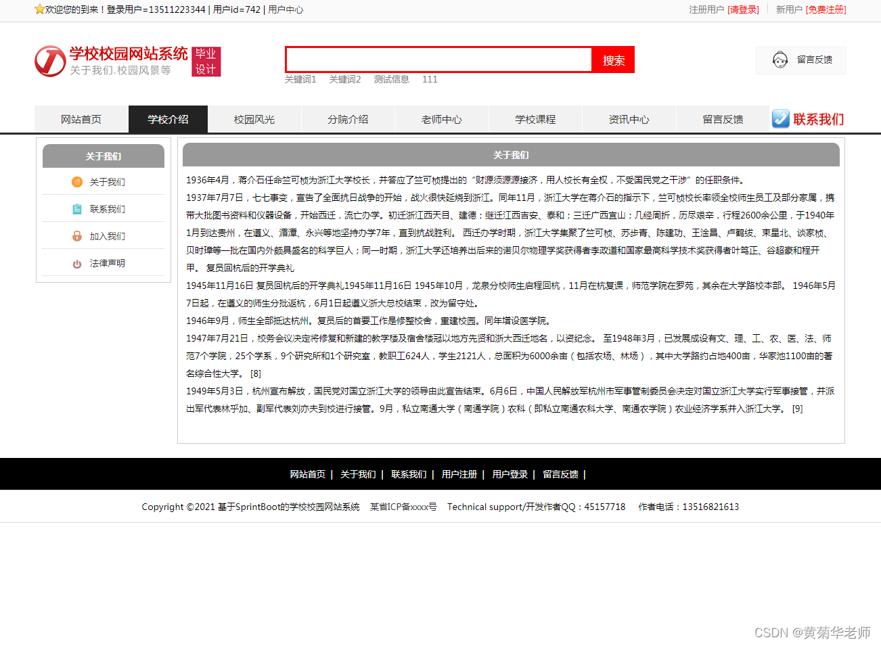This screenshot has height=646, width=881.
Task: Click footer link 用户注册
Action: pyautogui.click(x=459, y=474)
